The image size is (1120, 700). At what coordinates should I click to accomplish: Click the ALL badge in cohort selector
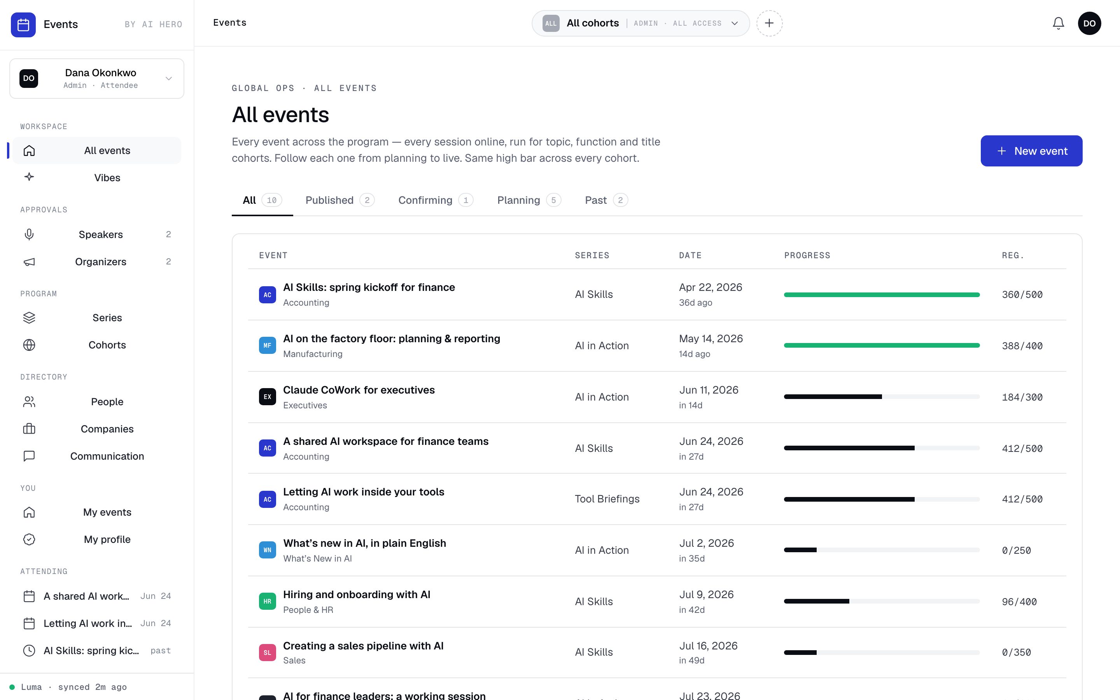coord(551,23)
